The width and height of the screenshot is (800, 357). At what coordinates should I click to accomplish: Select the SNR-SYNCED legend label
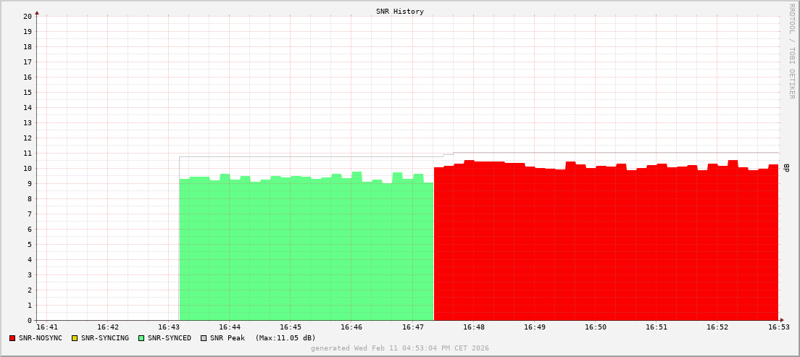click(170, 338)
